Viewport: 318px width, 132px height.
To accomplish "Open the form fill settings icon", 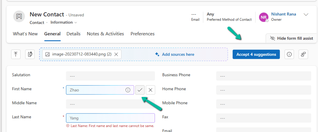I will pos(303,54).
